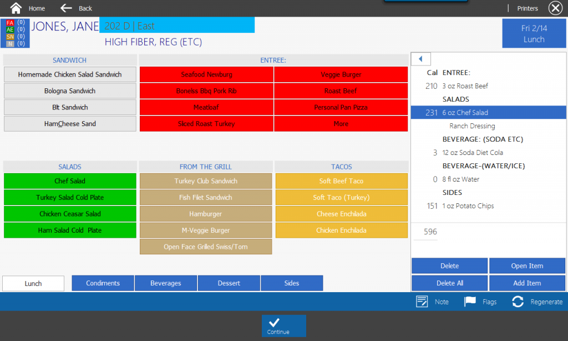Viewport: 568px width, 341px height.
Task: Click the 202 D East room banner
Action: click(x=176, y=24)
